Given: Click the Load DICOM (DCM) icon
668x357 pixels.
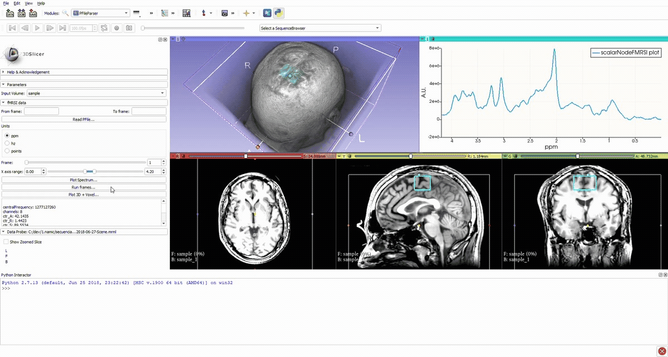Looking at the screenshot, I should [21, 13].
